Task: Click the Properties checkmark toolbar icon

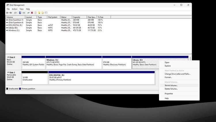Action: point(35,13)
